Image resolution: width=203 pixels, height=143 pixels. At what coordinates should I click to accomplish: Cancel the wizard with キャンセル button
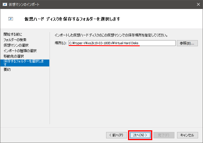[x=187, y=135]
